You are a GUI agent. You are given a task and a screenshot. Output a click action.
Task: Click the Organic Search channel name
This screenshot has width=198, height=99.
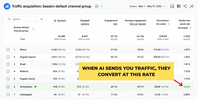click(28, 57)
